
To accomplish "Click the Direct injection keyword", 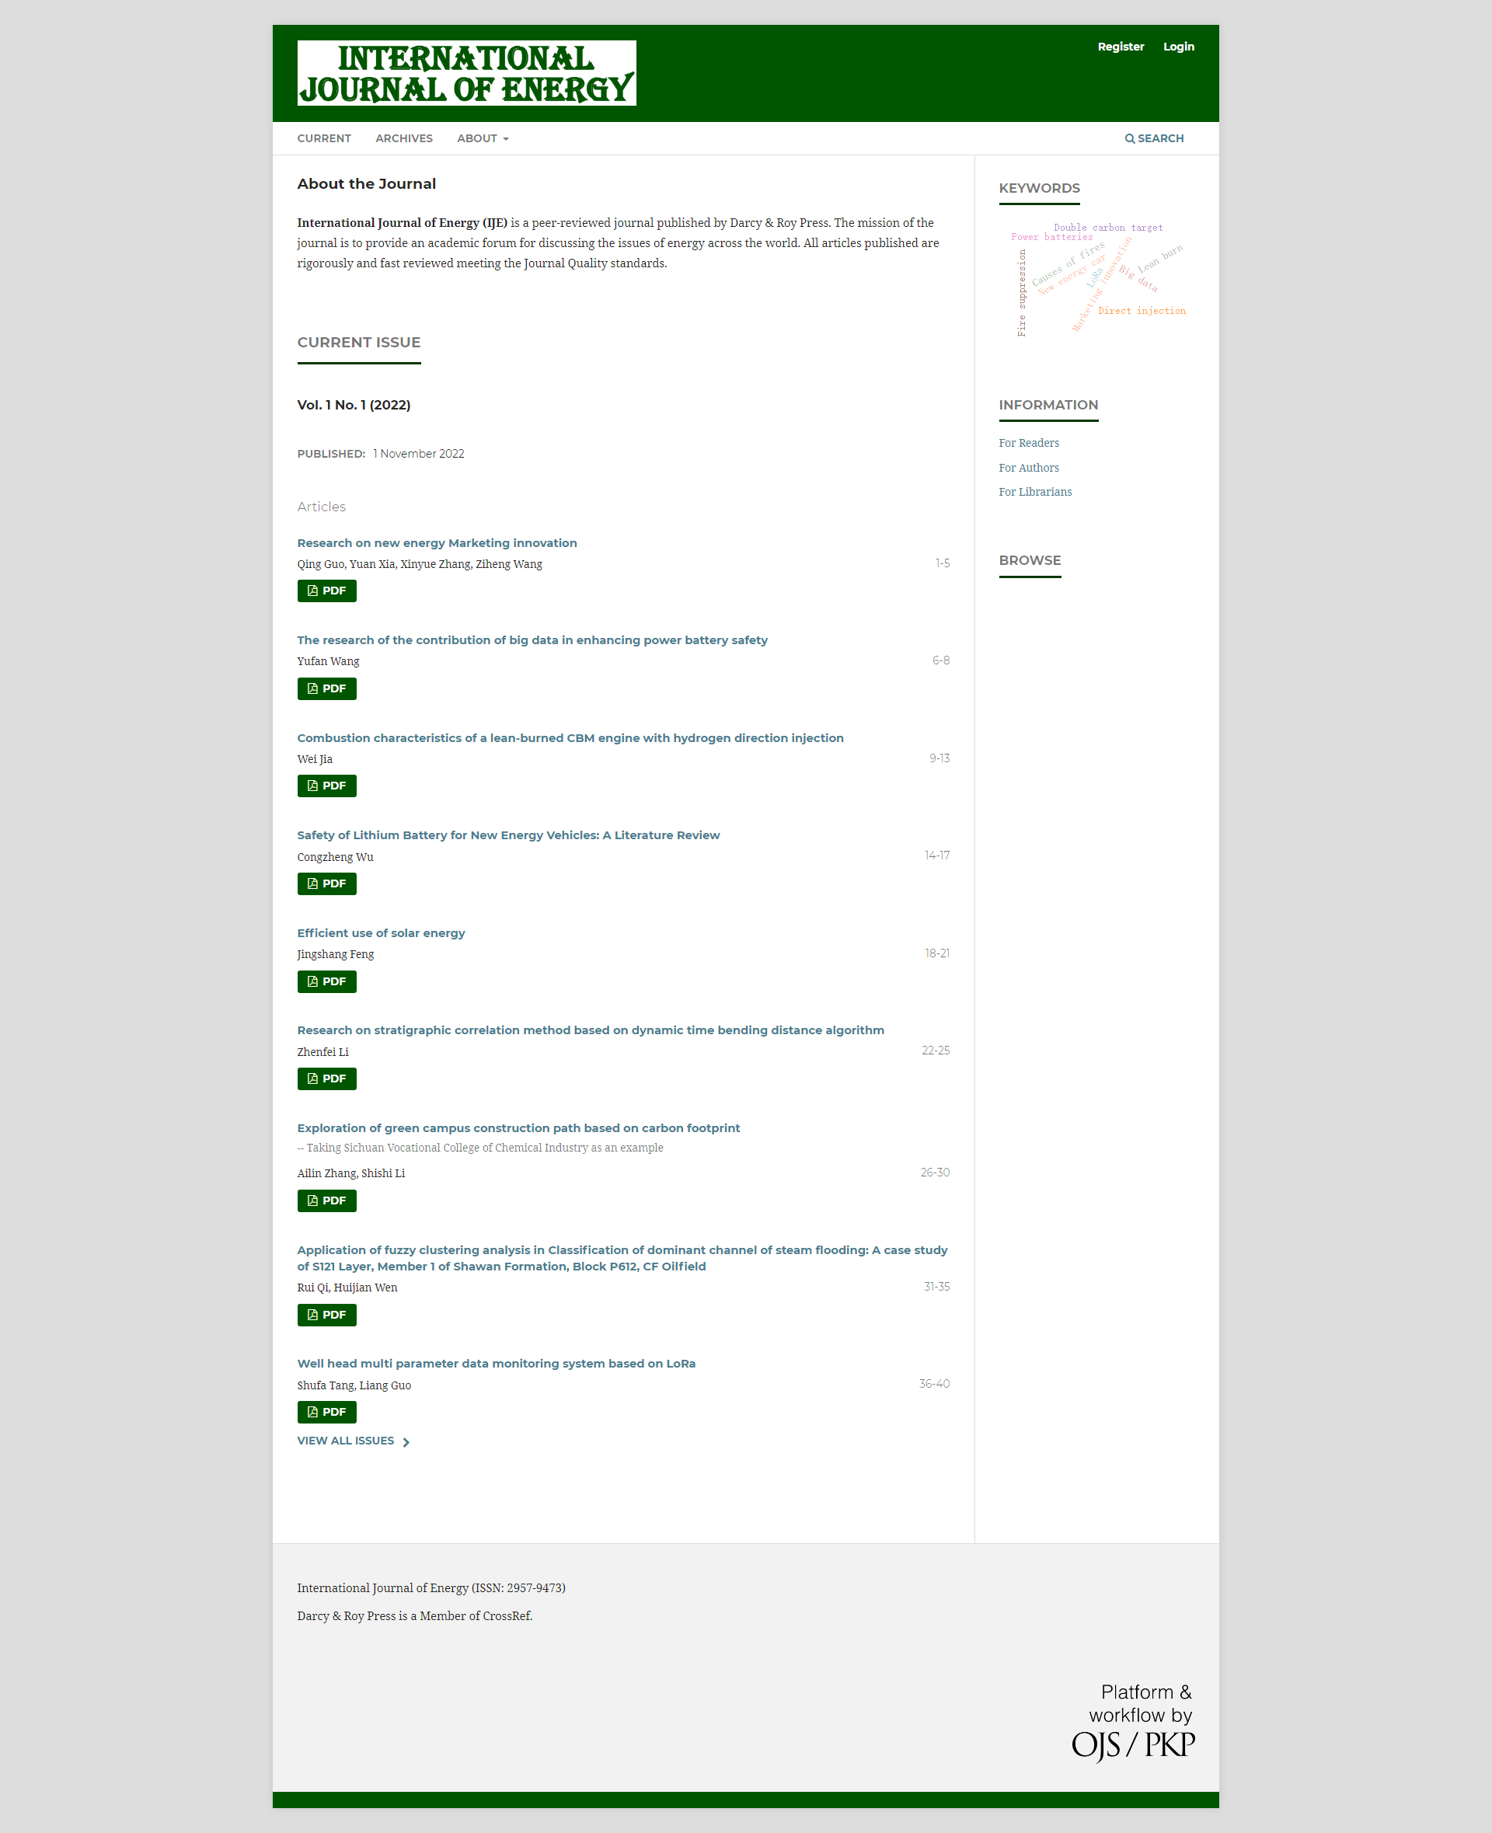I will coord(1142,311).
